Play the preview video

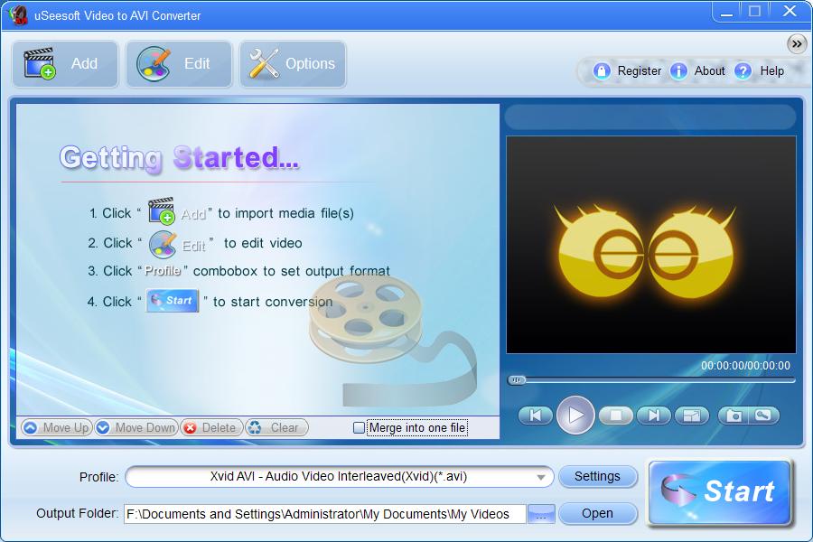(x=575, y=415)
